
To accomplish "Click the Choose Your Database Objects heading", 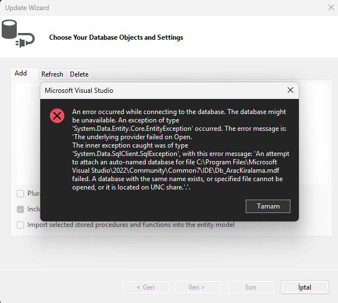I will click(116, 37).
